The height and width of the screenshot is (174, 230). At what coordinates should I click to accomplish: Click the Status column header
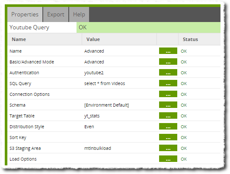coord(190,39)
